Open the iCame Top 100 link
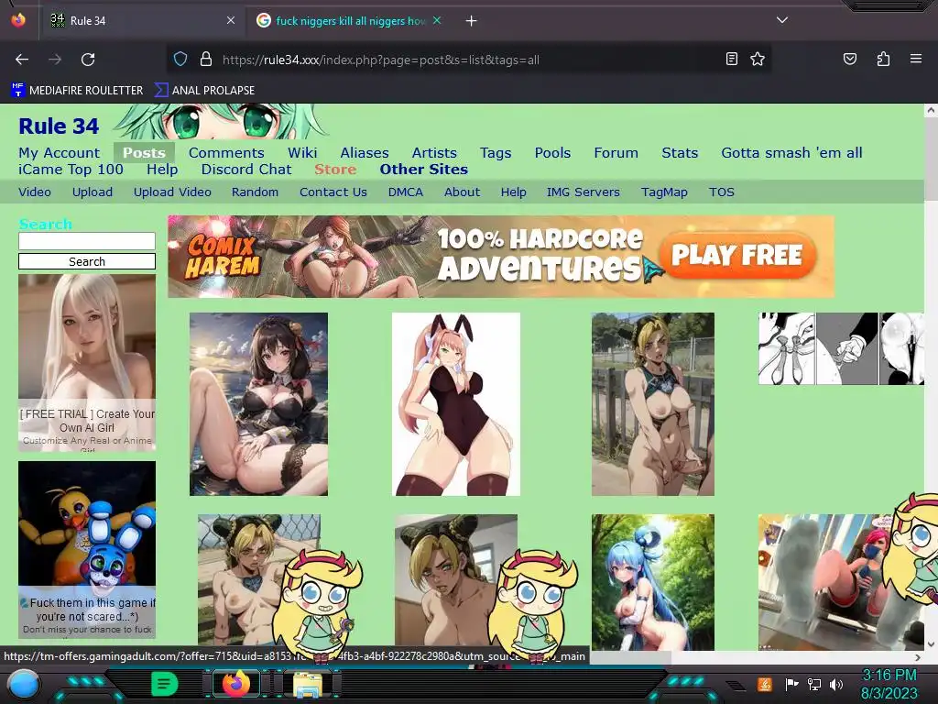The height and width of the screenshot is (704, 938). pos(71,170)
